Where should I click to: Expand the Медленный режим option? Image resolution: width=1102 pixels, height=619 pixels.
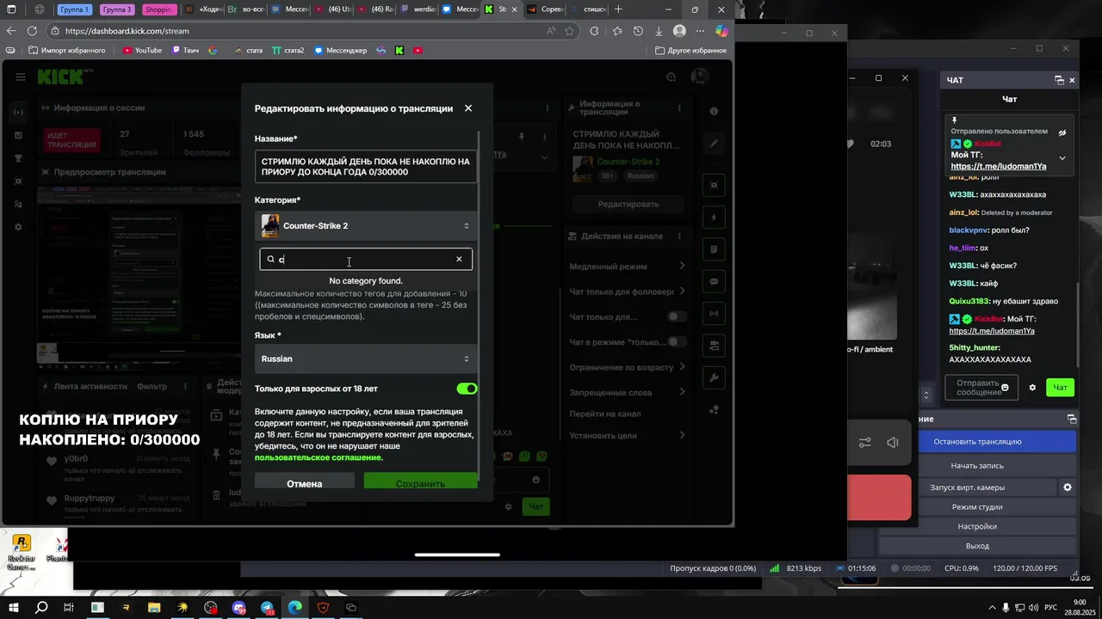pyautogui.click(x=627, y=267)
